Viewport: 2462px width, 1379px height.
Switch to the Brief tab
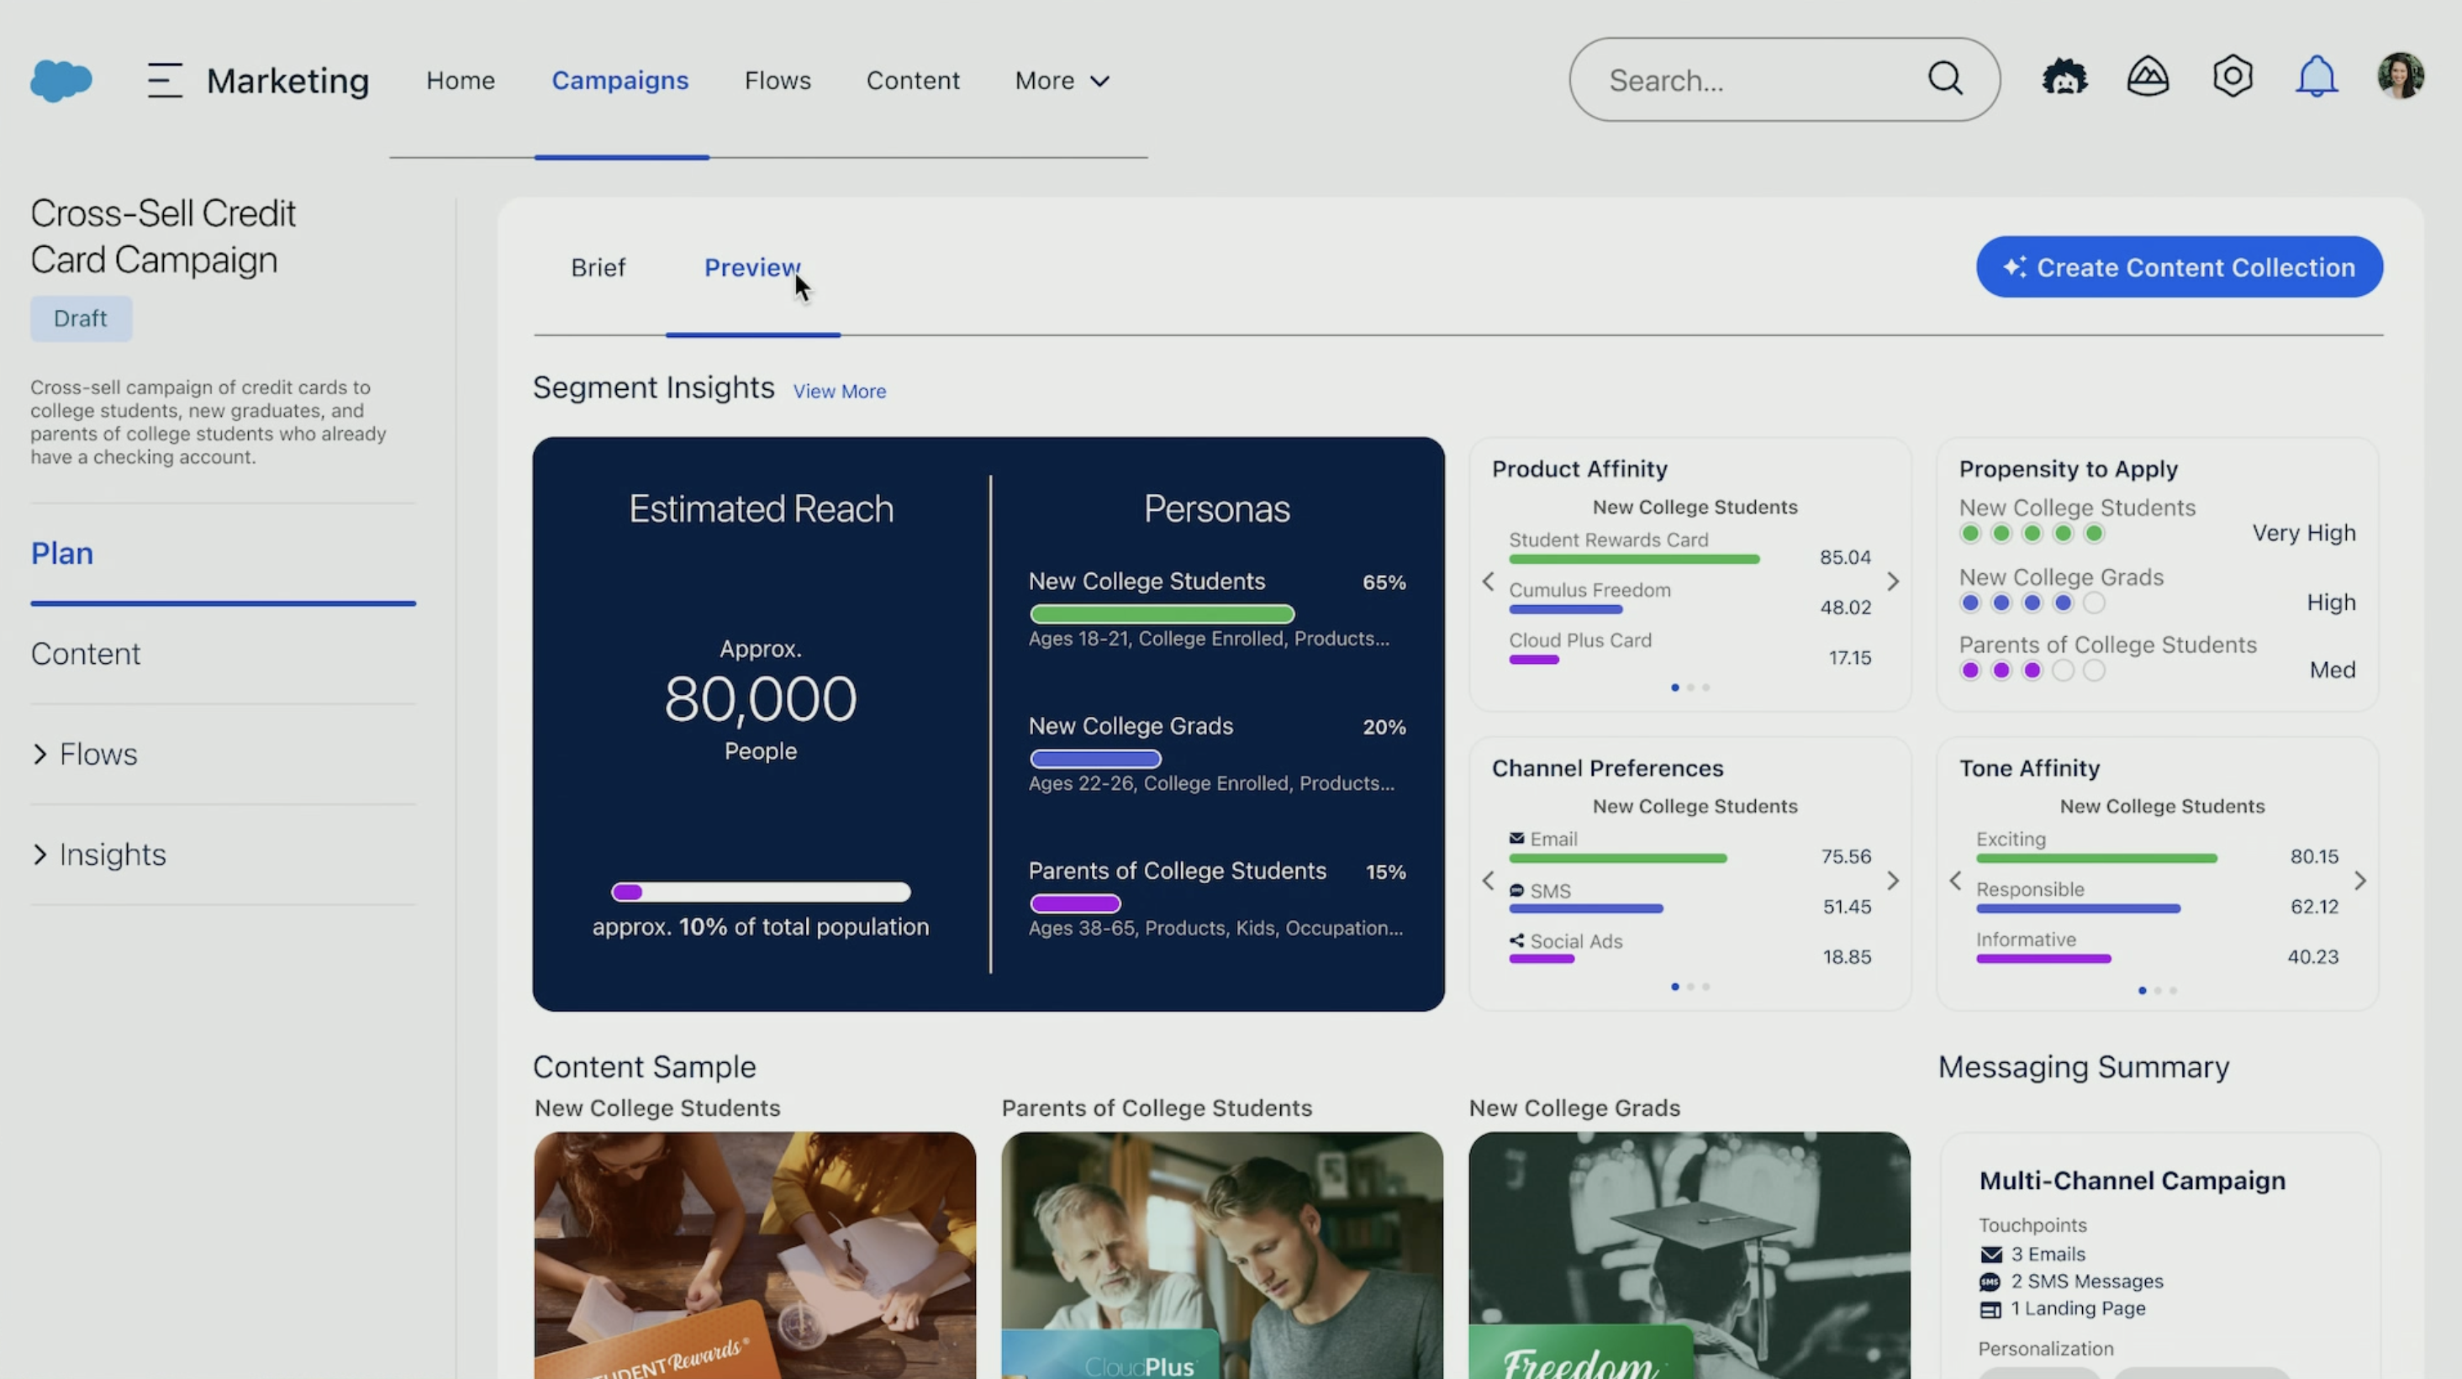(x=598, y=267)
